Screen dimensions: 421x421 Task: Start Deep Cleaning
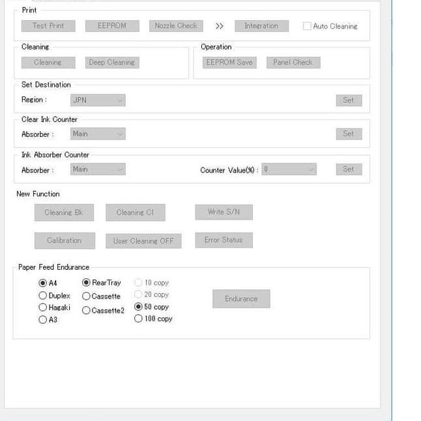click(111, 63)
